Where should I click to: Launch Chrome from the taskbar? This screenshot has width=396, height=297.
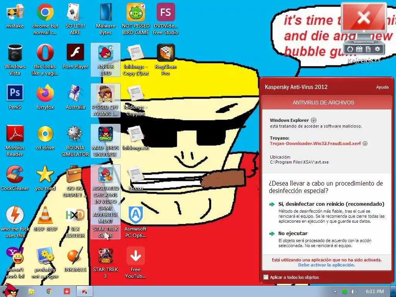point(49,292)
